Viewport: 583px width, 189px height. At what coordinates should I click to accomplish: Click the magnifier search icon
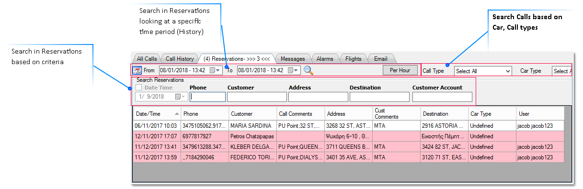[309, 70]
